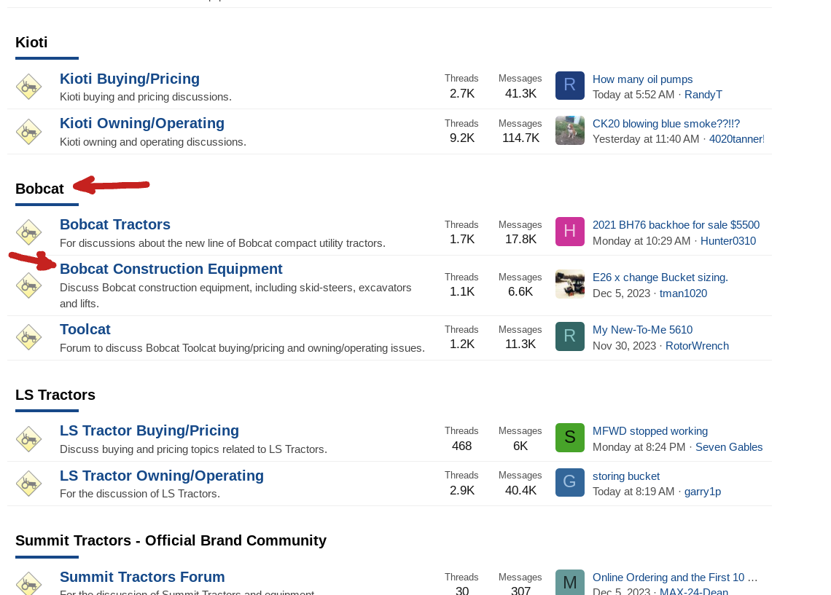Open thread 'E26 x change Bucket sizing.'
Image resolution: width=831 pixels, height=595 pixels.
pos(660,277)
